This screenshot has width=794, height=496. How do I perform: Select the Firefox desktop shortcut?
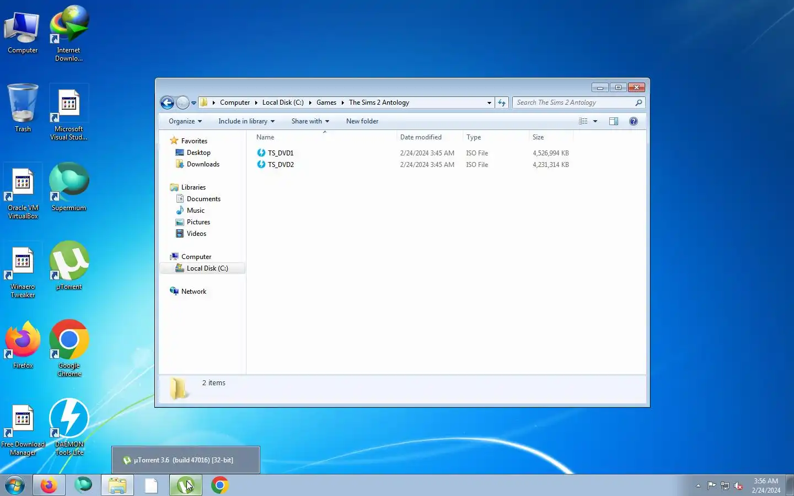[23, 345]
